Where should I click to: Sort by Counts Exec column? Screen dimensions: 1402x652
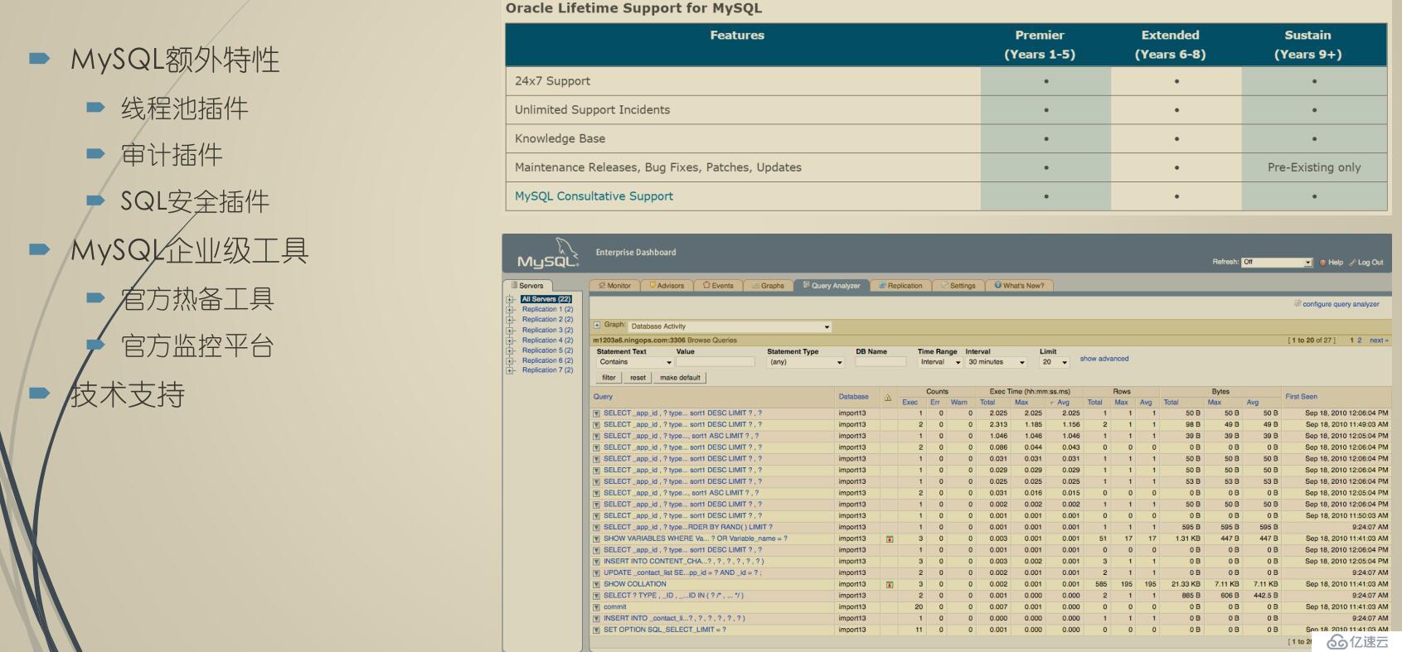coord(910,403)
